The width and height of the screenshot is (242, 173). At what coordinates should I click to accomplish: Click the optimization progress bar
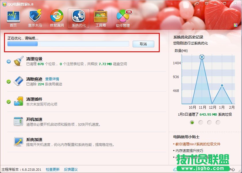(68, 44)
